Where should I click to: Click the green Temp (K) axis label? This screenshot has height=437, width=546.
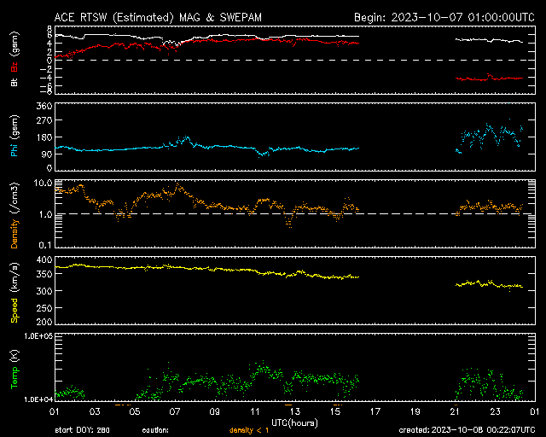pyautogui.click(x=15, y=367)
